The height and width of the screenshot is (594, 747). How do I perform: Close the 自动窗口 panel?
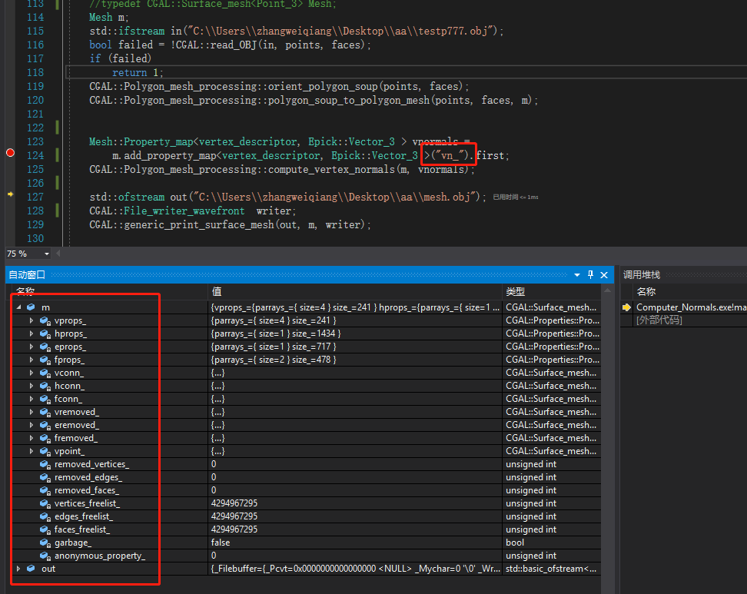603,274
